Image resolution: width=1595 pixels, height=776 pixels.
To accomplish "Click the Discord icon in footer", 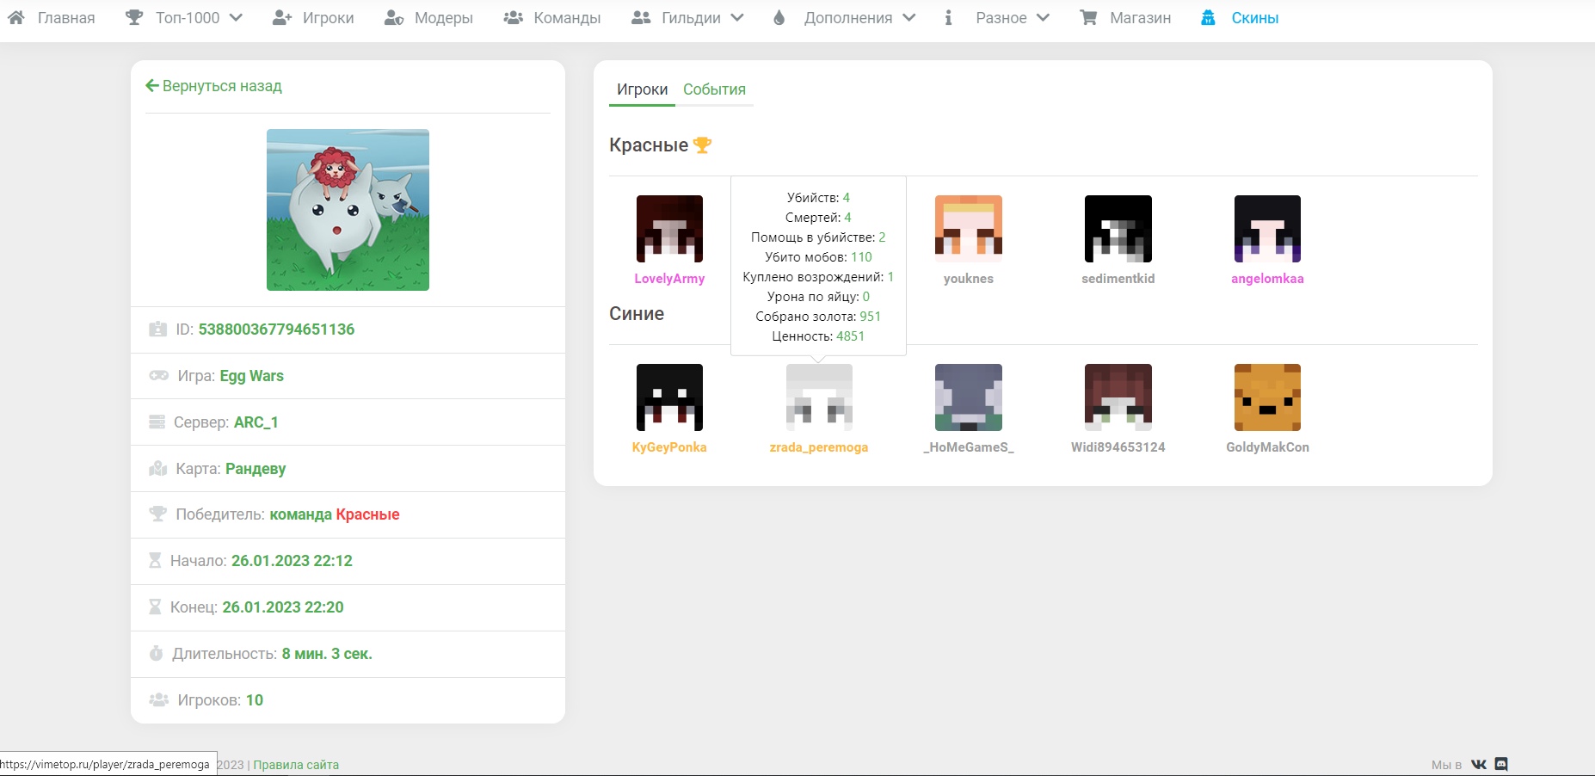I will coord(1501,764).
